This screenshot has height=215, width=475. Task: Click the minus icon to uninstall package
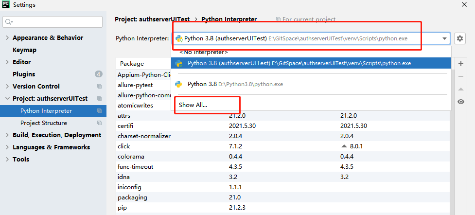461,76
